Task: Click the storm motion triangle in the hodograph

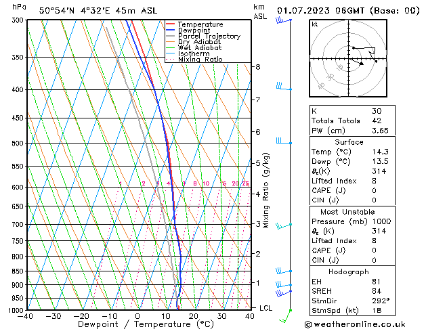Action: tap(361, 63)
